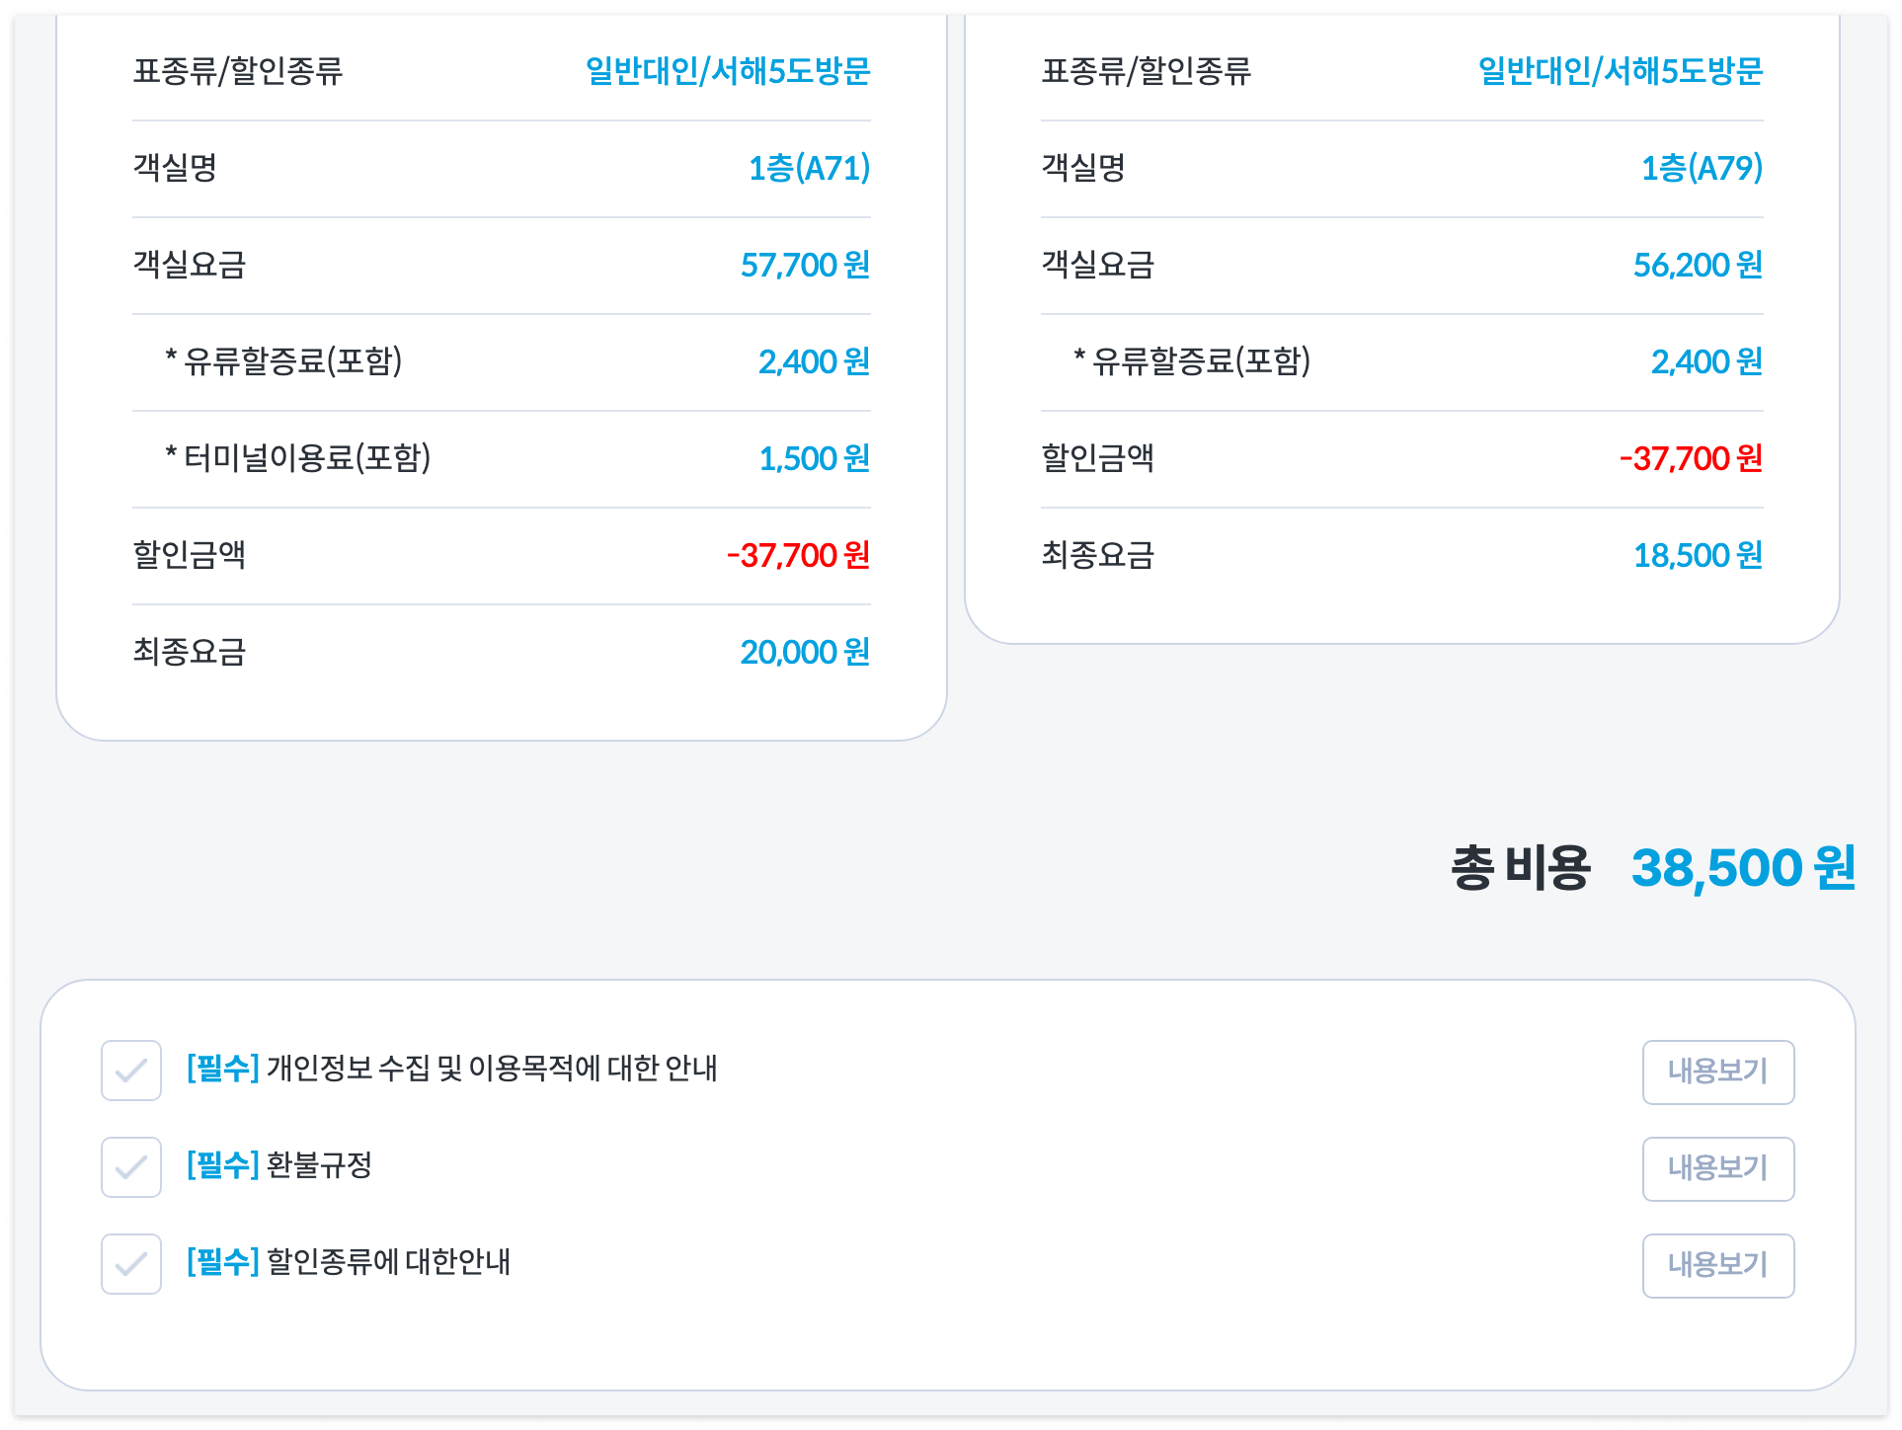Click the final fare 20,000 원
This screenshot has height=1430, width=1902.
click(x=806, y=652)
